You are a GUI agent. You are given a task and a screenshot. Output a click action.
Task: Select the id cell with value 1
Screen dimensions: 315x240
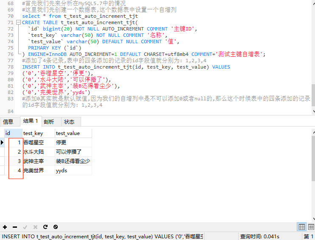13,143
